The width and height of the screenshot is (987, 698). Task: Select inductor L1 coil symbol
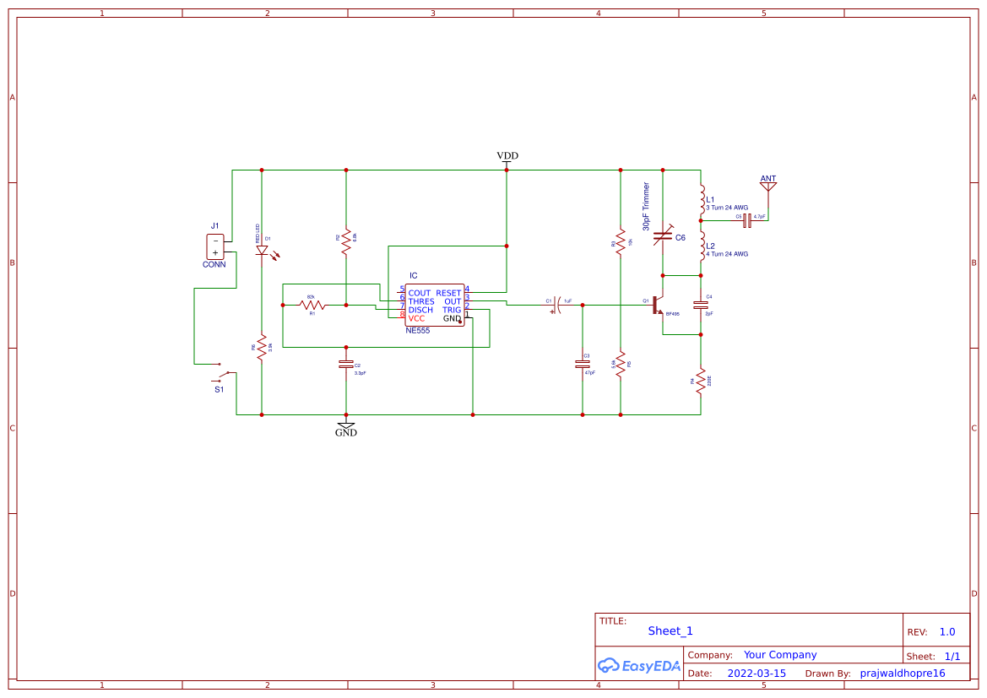[x=701, y=200]
